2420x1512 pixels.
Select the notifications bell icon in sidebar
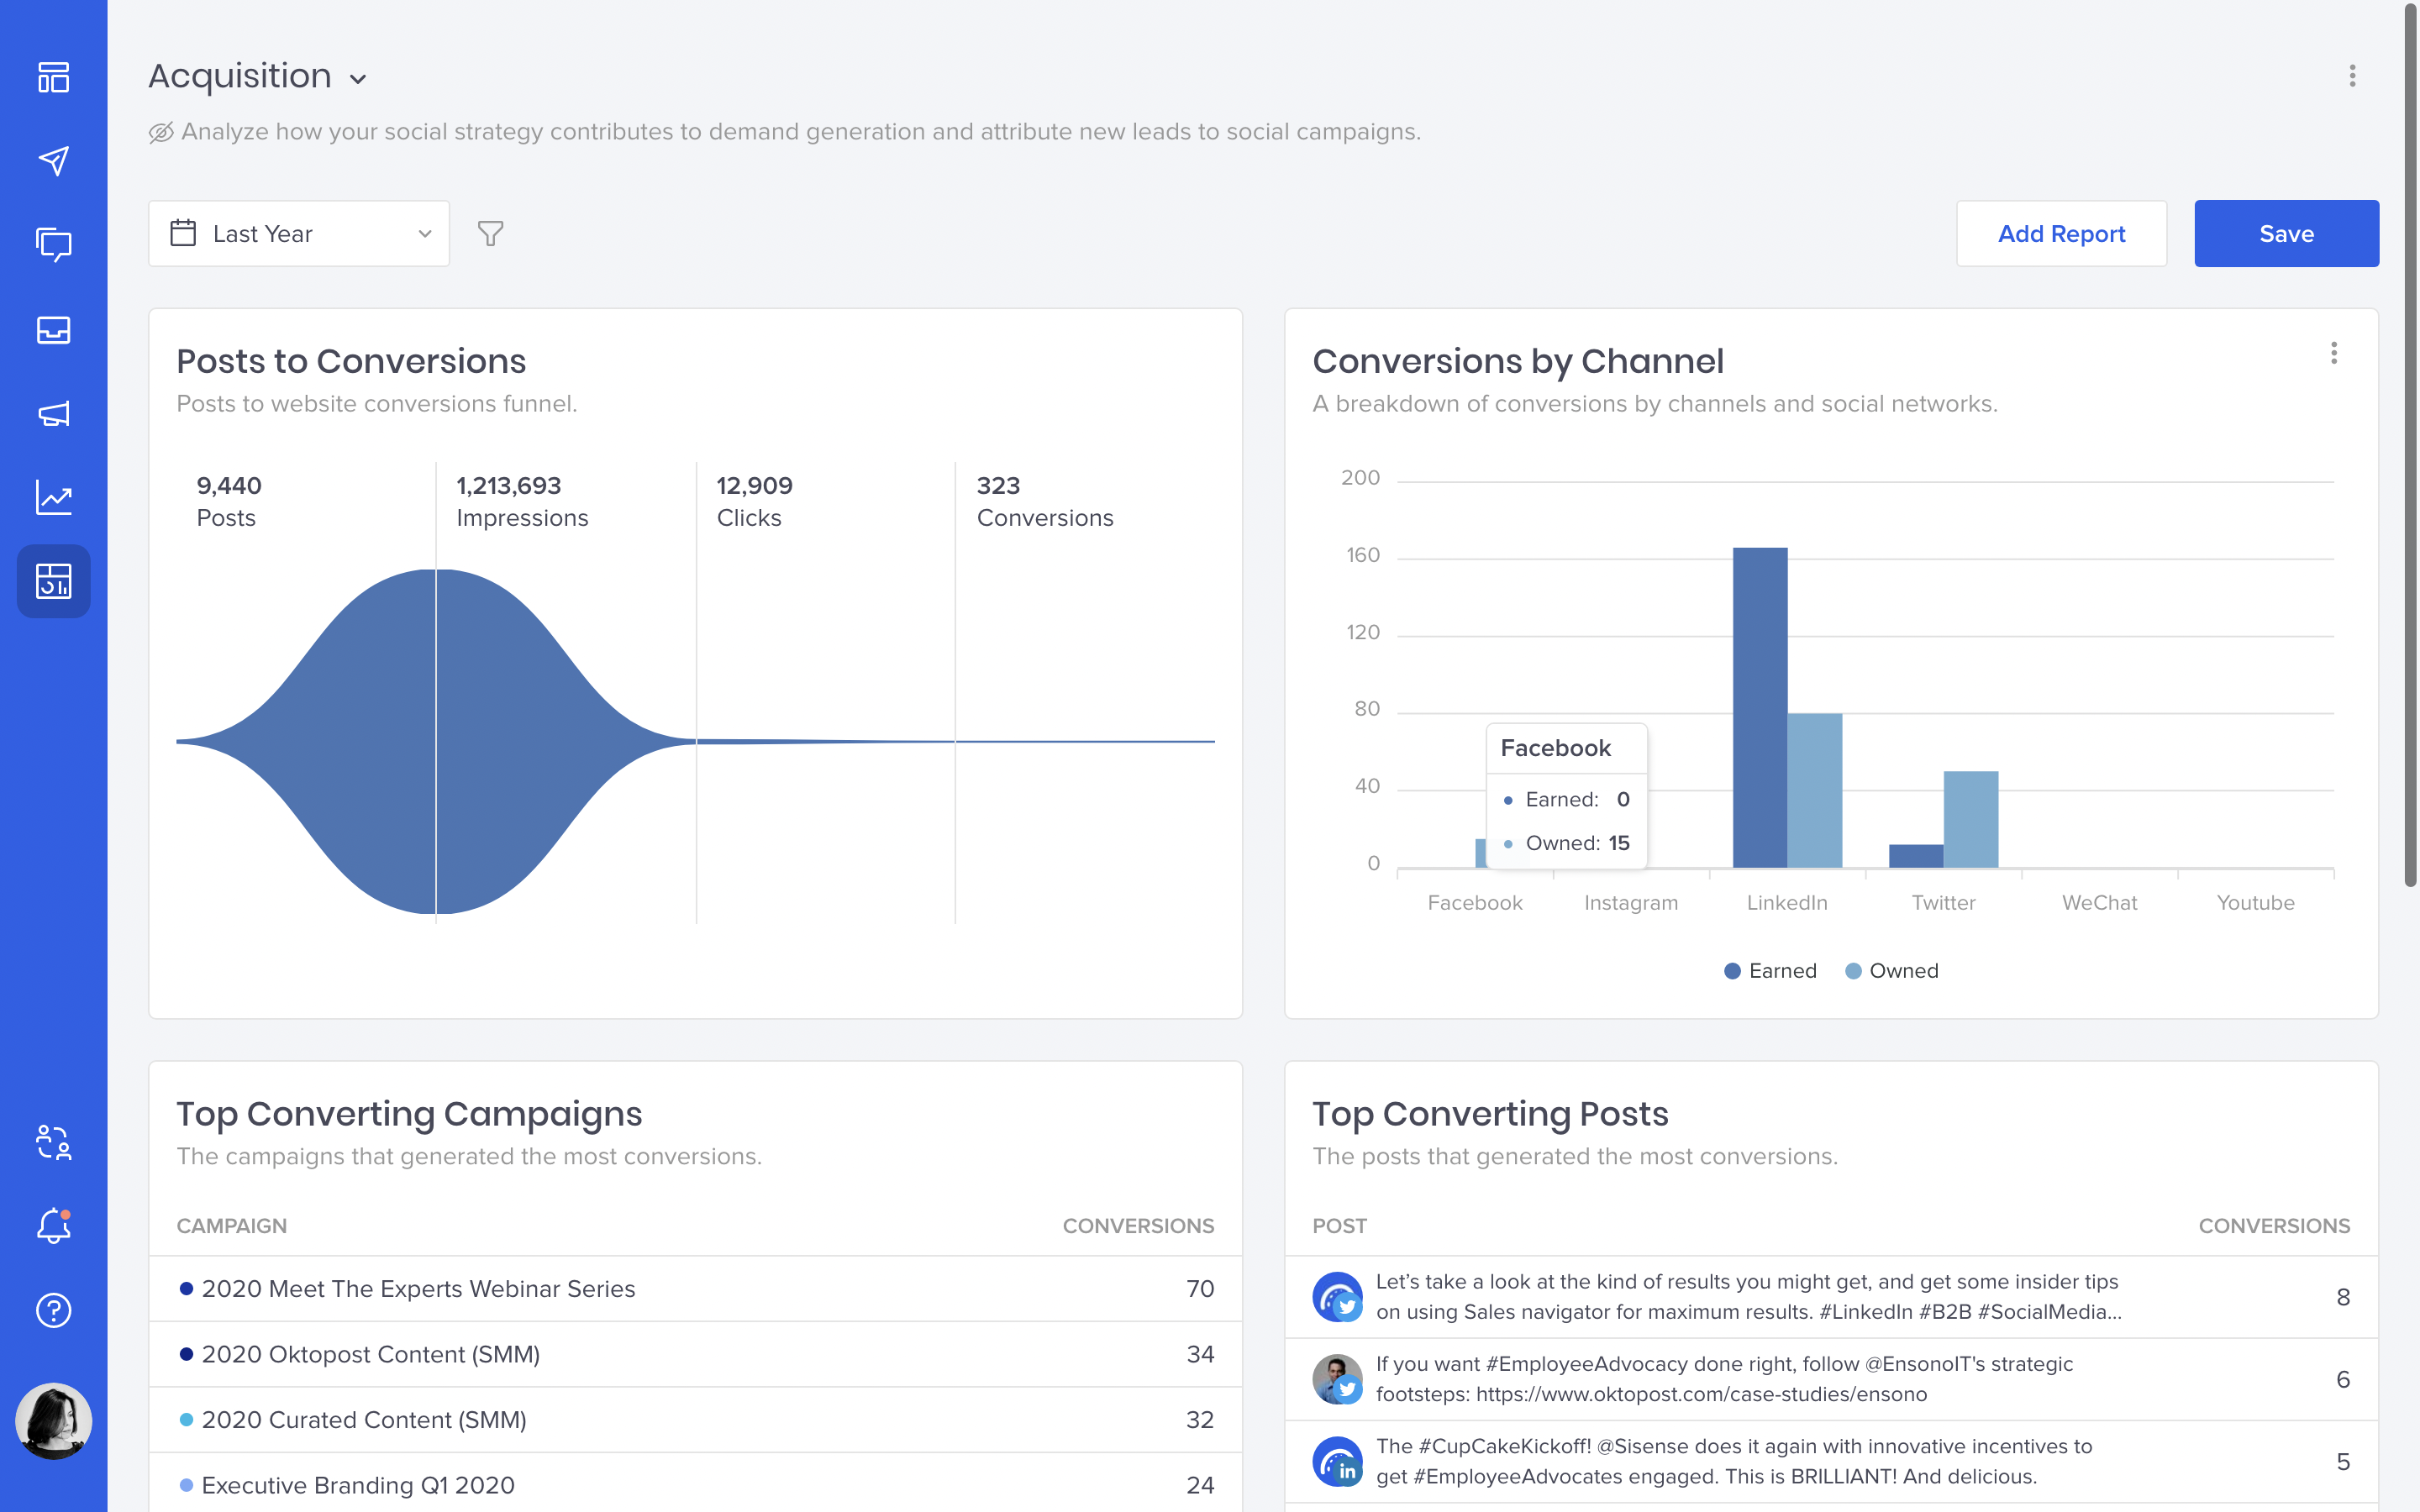coord(54,1226)
